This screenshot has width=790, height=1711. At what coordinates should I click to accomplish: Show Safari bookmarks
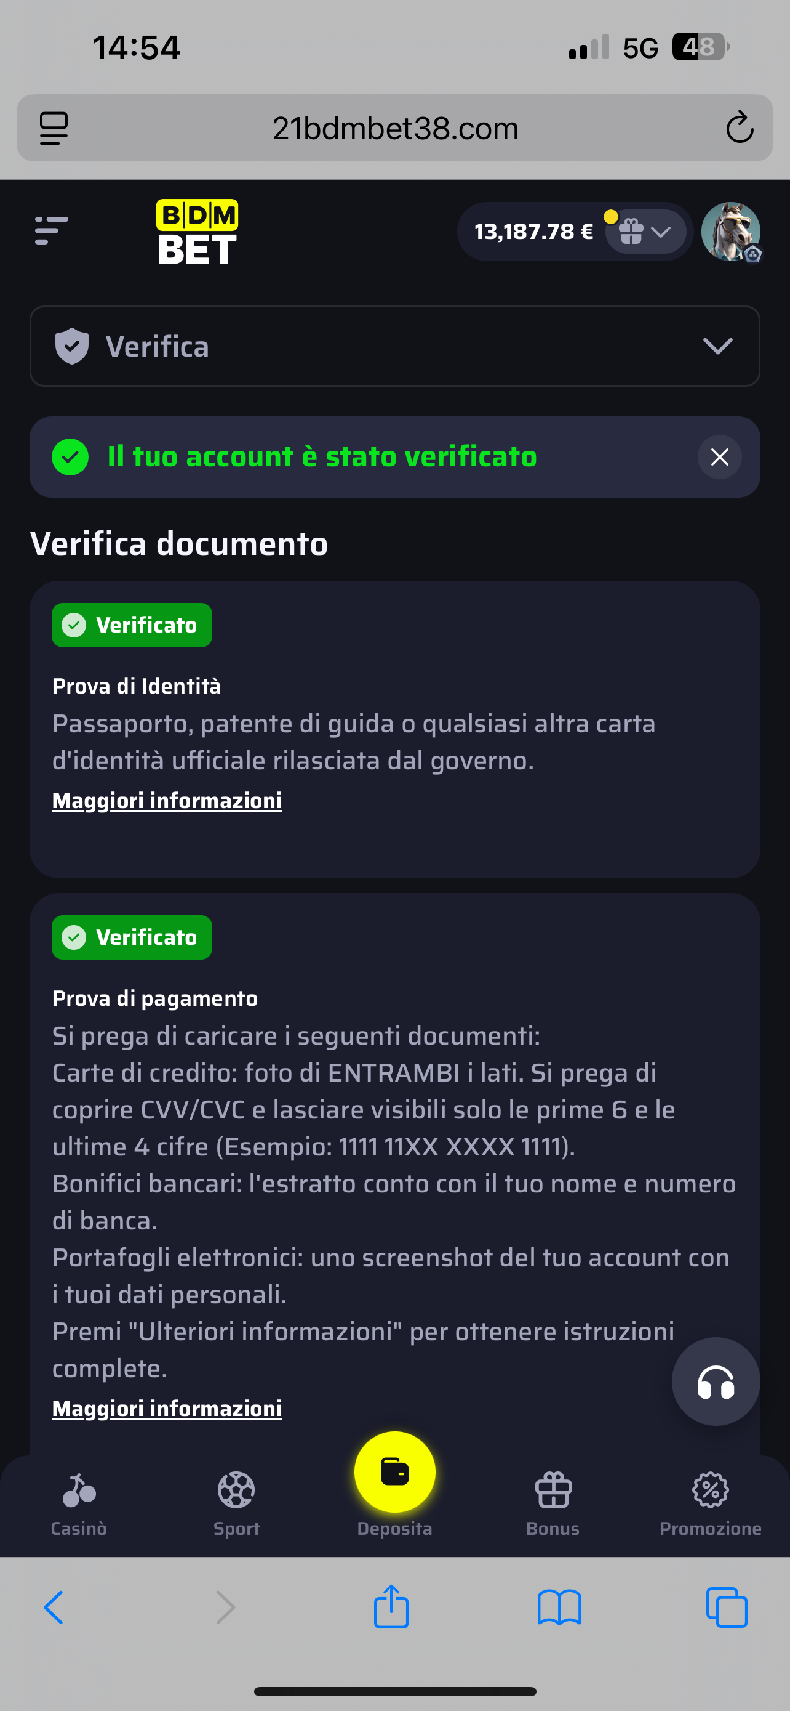coord(559,1608)
